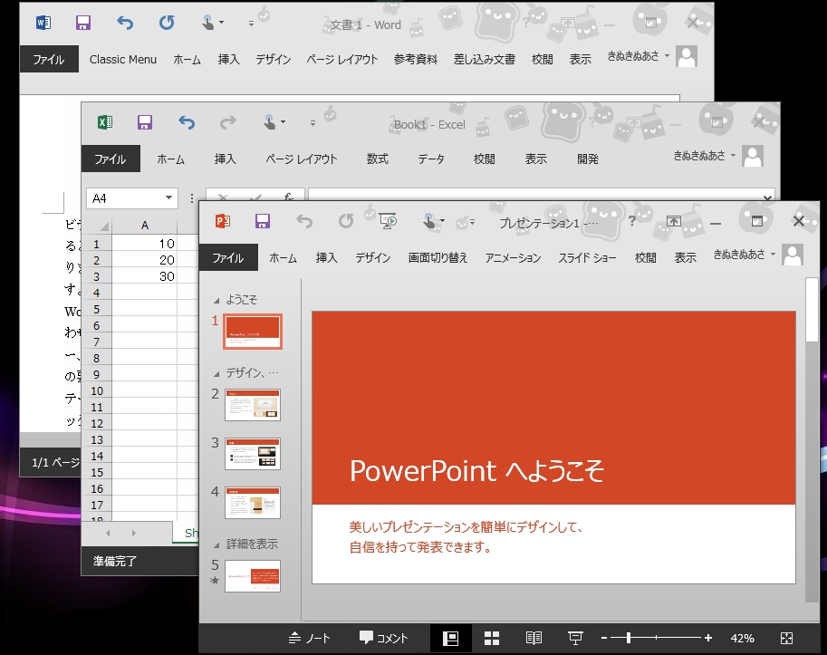This screenshot has height=655, width=827.
Task: Open スライド ショー tab in PowerPoint
Action: click(x=588, y=257)
